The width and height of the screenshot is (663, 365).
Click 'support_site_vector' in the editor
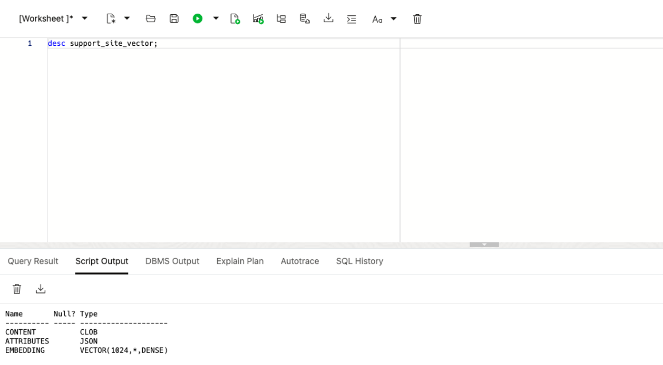112,43
